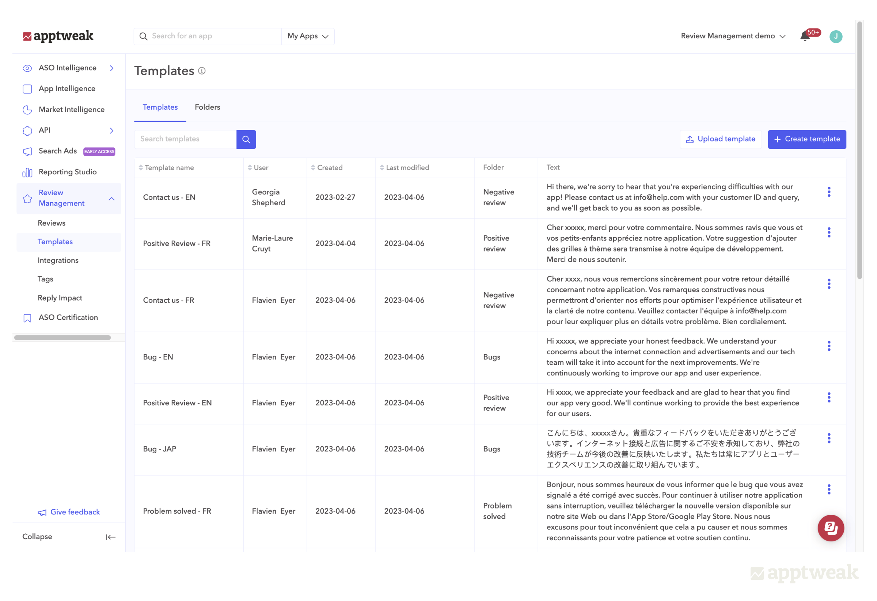Open three-dot menu for Bug - JAP row

829,438
